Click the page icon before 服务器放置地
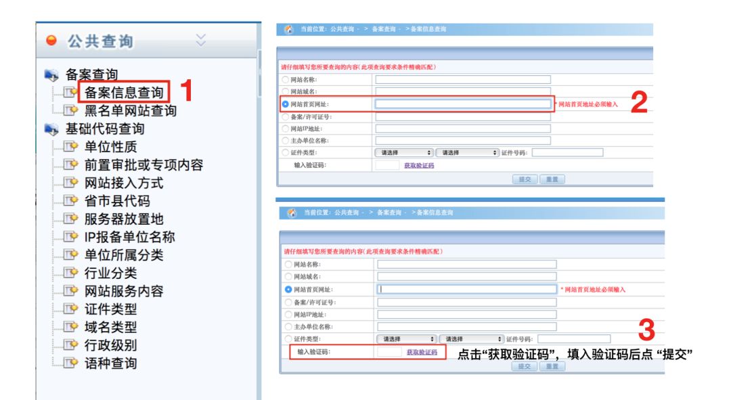Image resolution: width=731 pixels, height=400 pixels. [x=70, y=219]
